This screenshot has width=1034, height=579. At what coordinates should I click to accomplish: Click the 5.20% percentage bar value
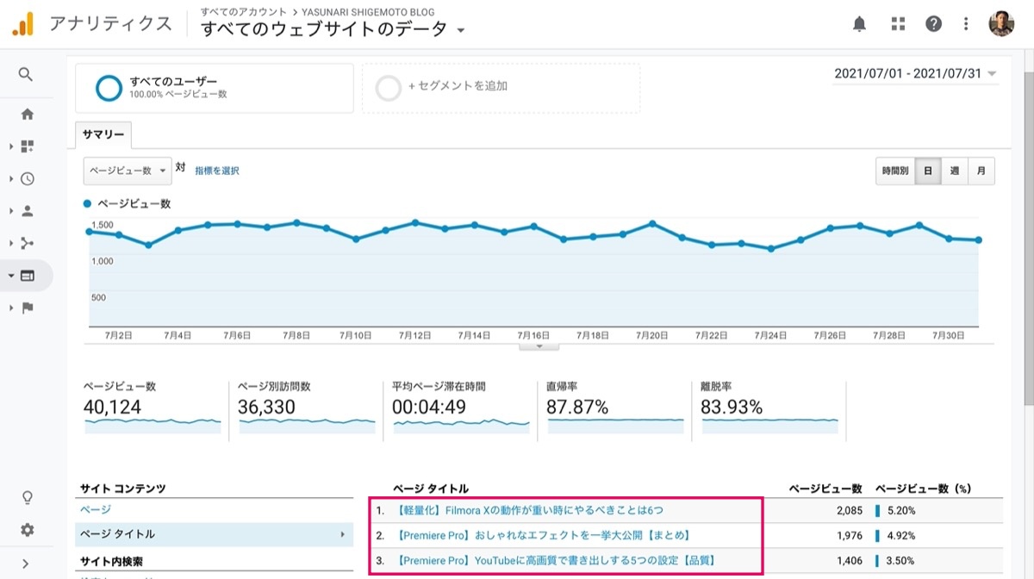(x=901, y=510)
